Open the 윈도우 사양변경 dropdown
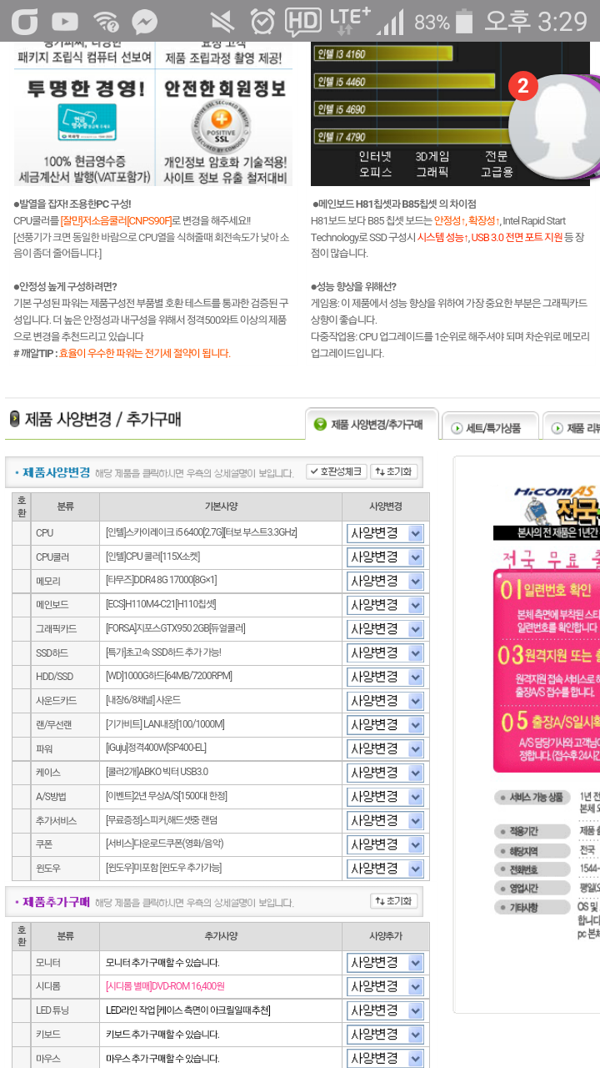The image size is (600, 1068). 385,869
